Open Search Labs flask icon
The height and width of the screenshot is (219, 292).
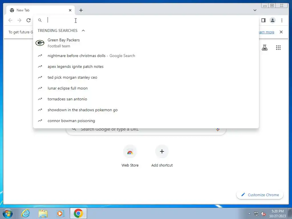(264, 48)
